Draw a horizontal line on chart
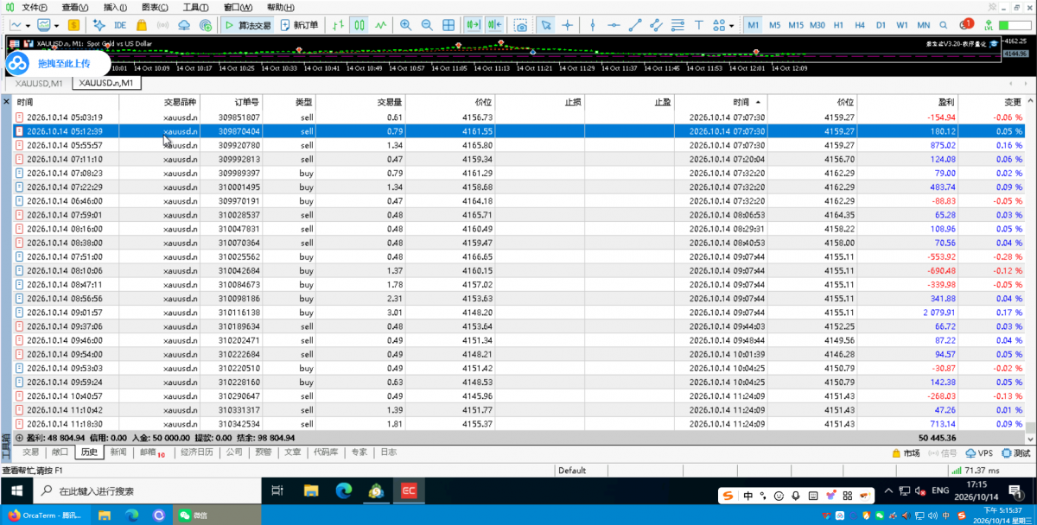The height and width of the screenshot is (525, 1037). (613, 25)
